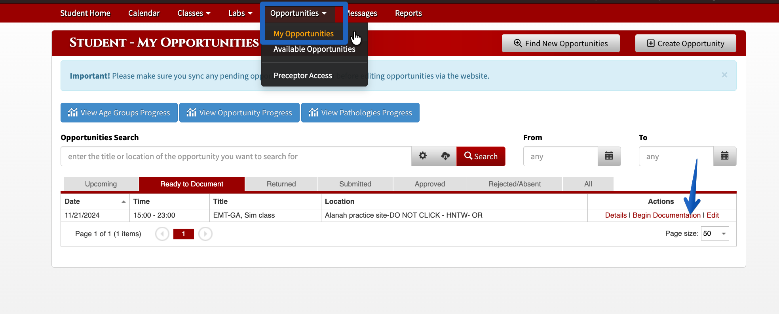The image size is (779, 314).
Task: Click Edit link for EMT-GA row
Action: click(713, 215)
